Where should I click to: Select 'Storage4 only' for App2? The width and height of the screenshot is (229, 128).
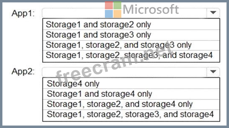click(x=131, y=83)
